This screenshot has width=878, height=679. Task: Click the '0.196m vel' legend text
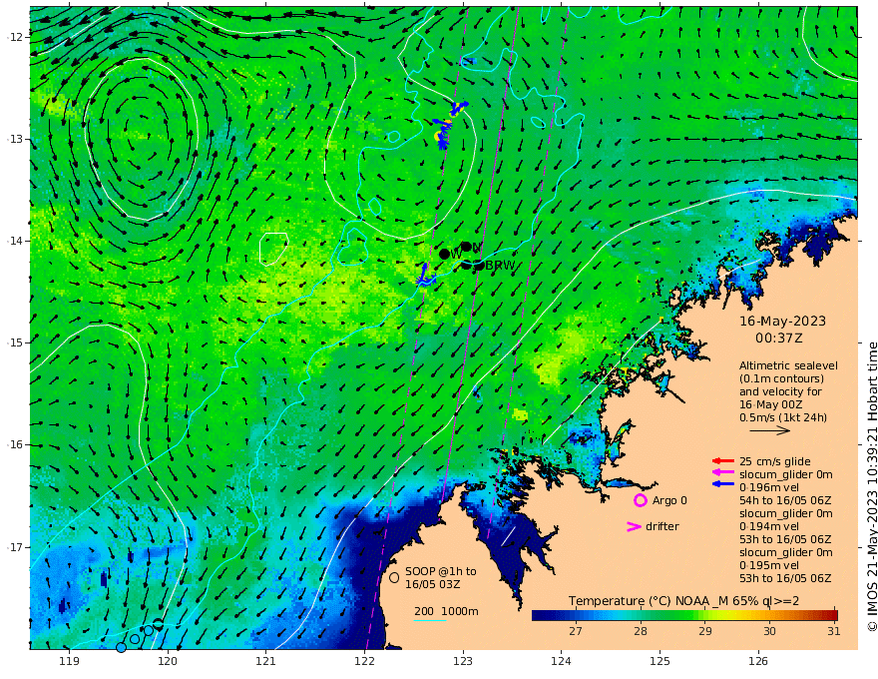(769, 487)
